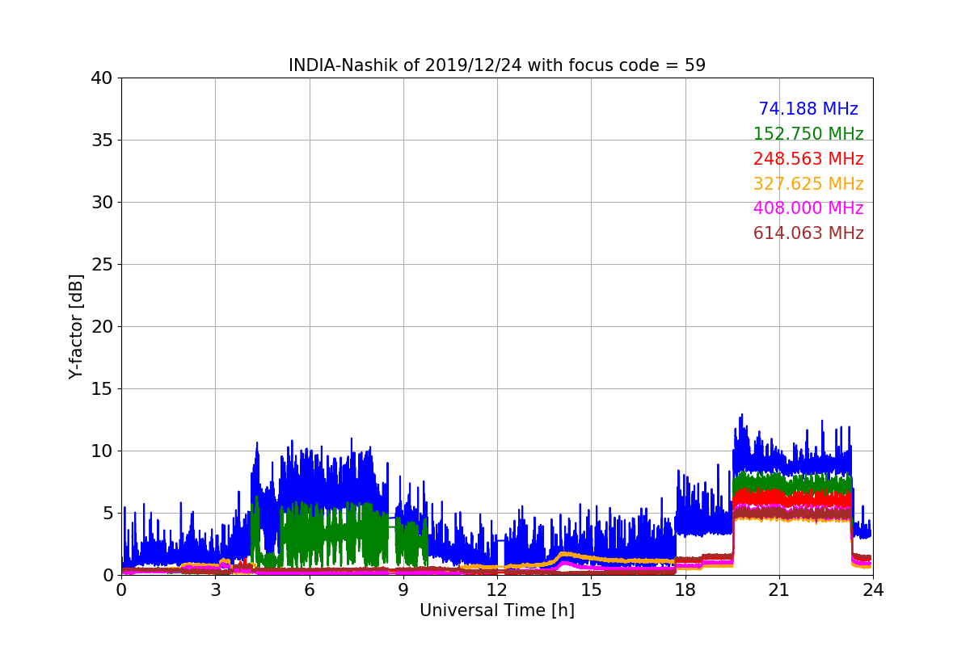The width and height of the screenshot is (970, 646).
Task: Click the Universal Time [h] axis label
Action: click(496, 610)
